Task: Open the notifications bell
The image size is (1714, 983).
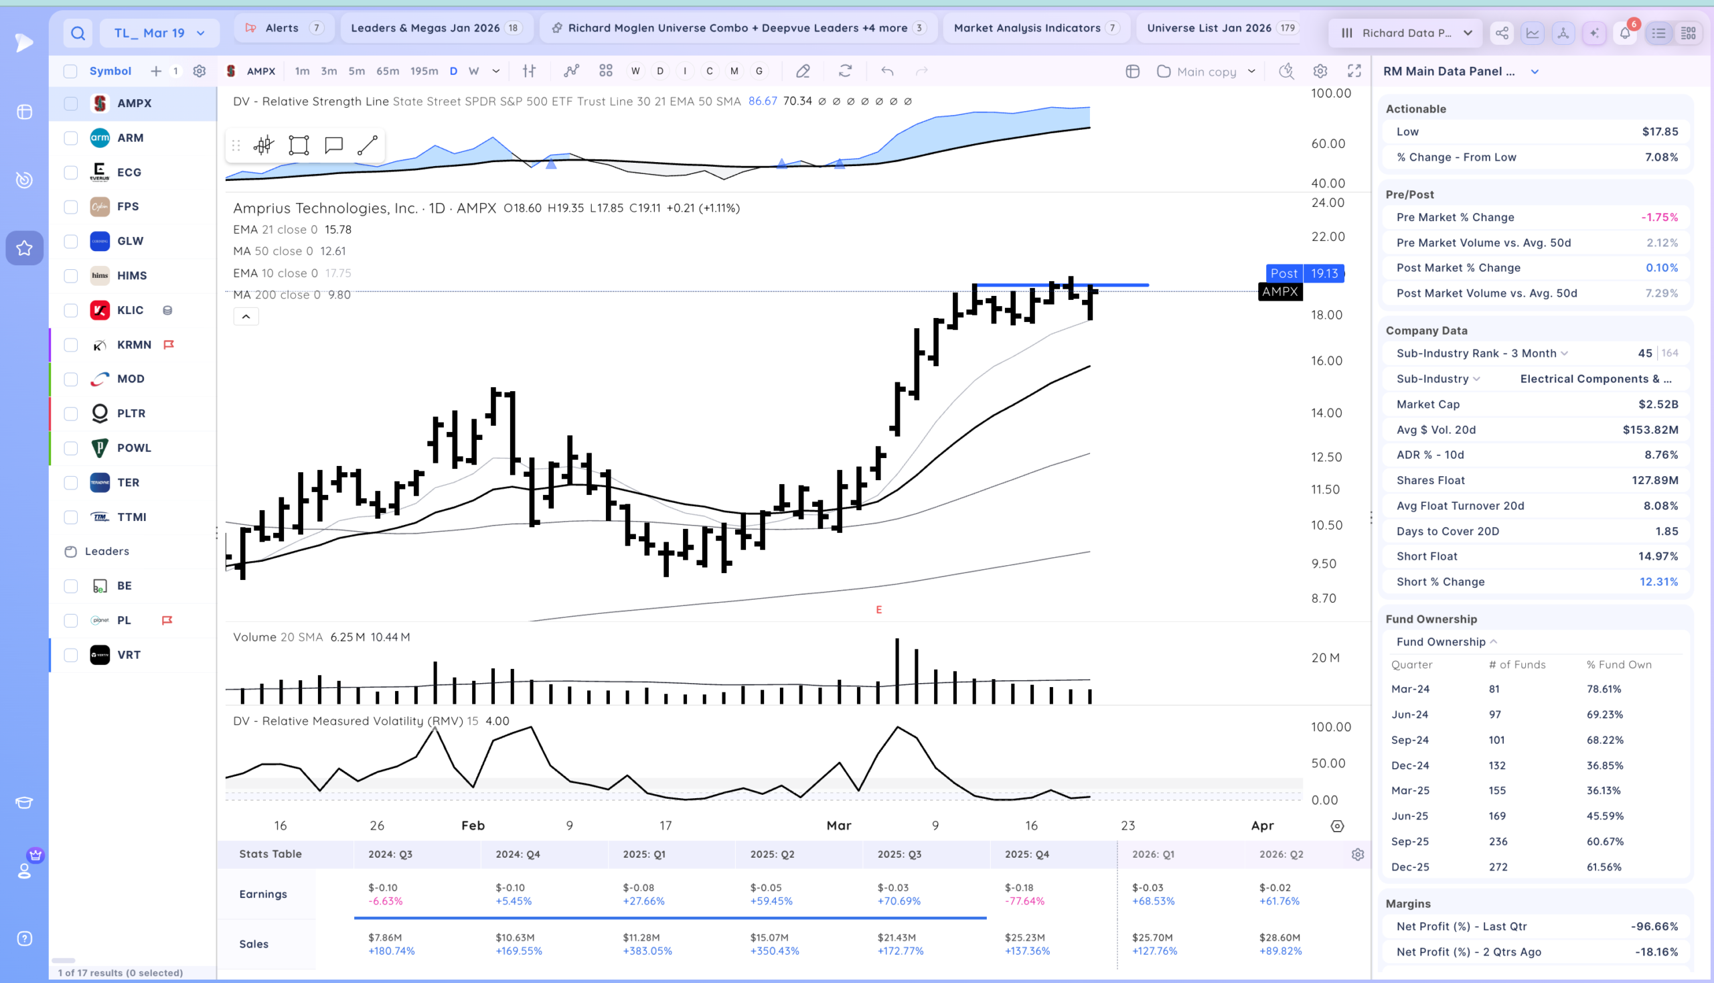Action: (x=1626, y=33)
